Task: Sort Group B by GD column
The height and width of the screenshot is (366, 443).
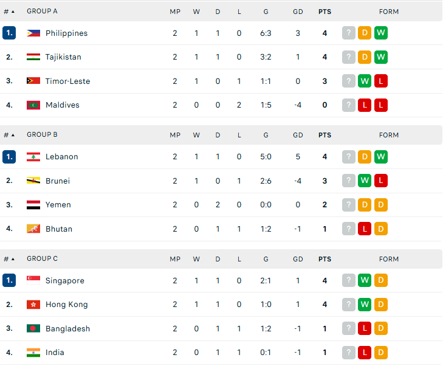Action: [298, 135]
